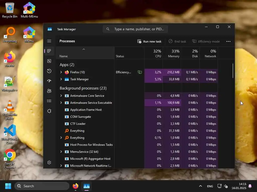Expand the Firefox (10) process group
The height and width of the screenshot is (192, 257).
61,72
